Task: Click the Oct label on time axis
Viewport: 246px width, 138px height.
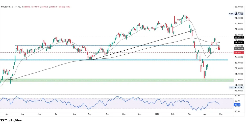Action: pos(107,114)
